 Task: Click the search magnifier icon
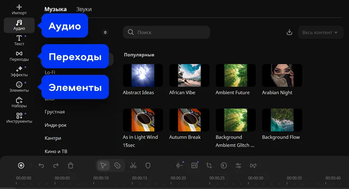click(131, 32)
